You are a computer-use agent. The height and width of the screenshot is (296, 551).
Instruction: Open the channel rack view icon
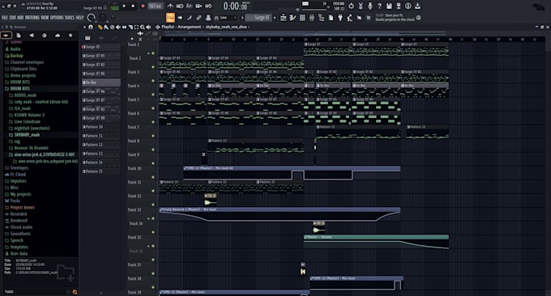[302, 18]
